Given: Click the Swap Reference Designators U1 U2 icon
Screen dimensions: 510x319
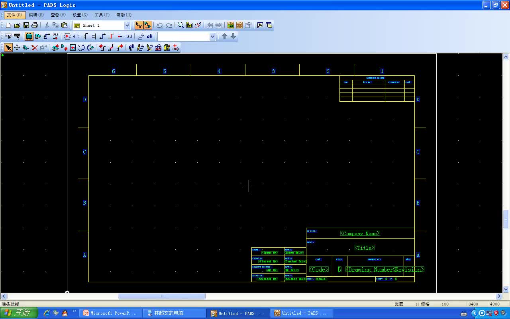Looking at the screenshot, I should pyautogui.click(x=82, y=47).
